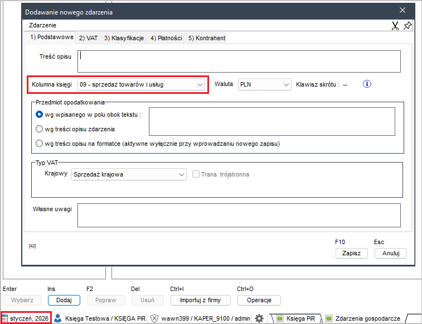The width and height of the screenshot is (422, 324).
Task: Click the Anuluj button
Action: click(x=390, y=253)
